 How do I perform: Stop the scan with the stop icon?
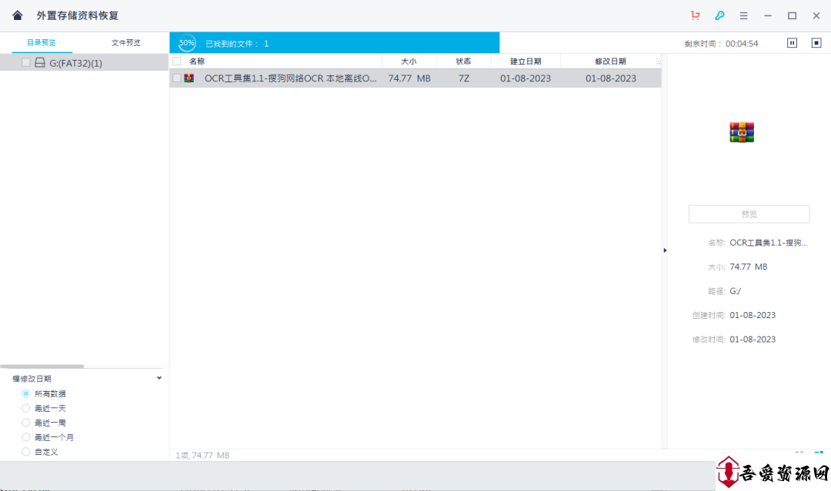pyautogui.click(x=816, y=43)
